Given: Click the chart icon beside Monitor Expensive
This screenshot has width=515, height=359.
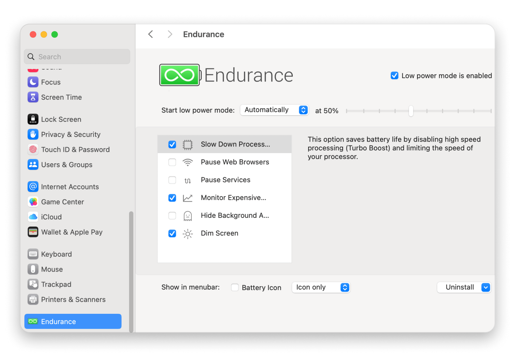Looking at the screenshot, I should tap(188, 198).
